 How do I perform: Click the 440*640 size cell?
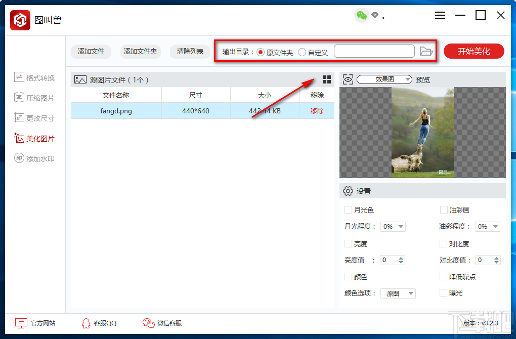[196, 111]
